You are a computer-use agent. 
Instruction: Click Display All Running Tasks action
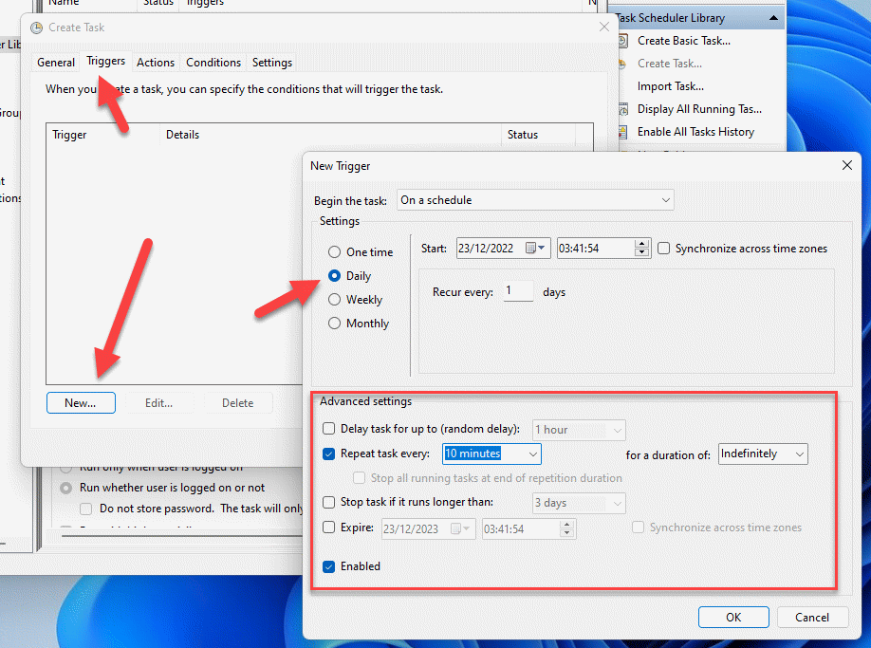699,109
